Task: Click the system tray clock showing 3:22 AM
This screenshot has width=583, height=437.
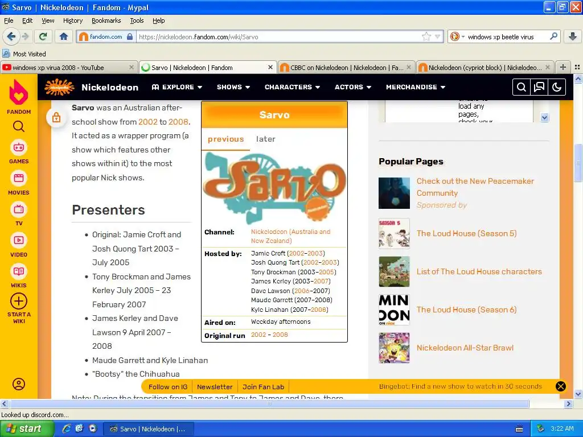Action: (562, 428)
